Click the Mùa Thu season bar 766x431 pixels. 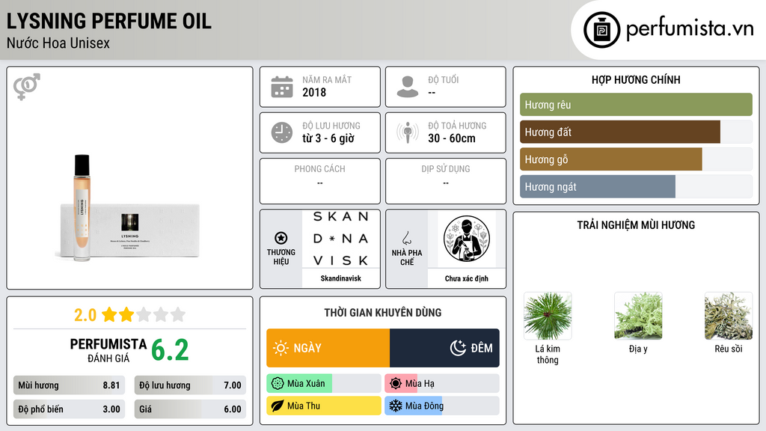coord(324,406)
